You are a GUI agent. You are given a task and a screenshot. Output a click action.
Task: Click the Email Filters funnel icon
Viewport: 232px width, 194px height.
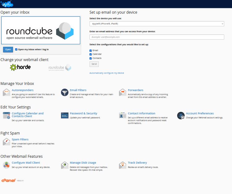click(65, 92)
